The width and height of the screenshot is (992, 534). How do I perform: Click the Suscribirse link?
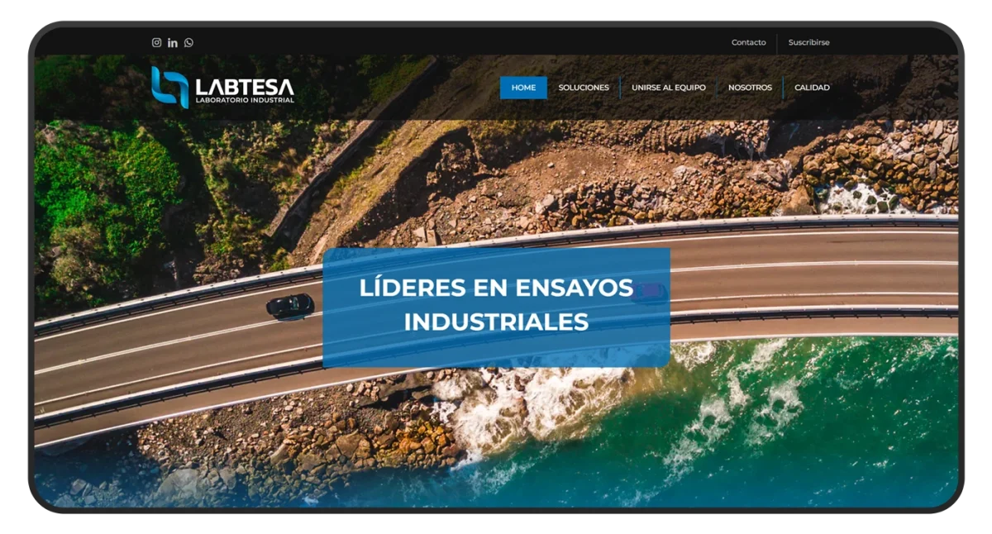(x=808, y=42)
